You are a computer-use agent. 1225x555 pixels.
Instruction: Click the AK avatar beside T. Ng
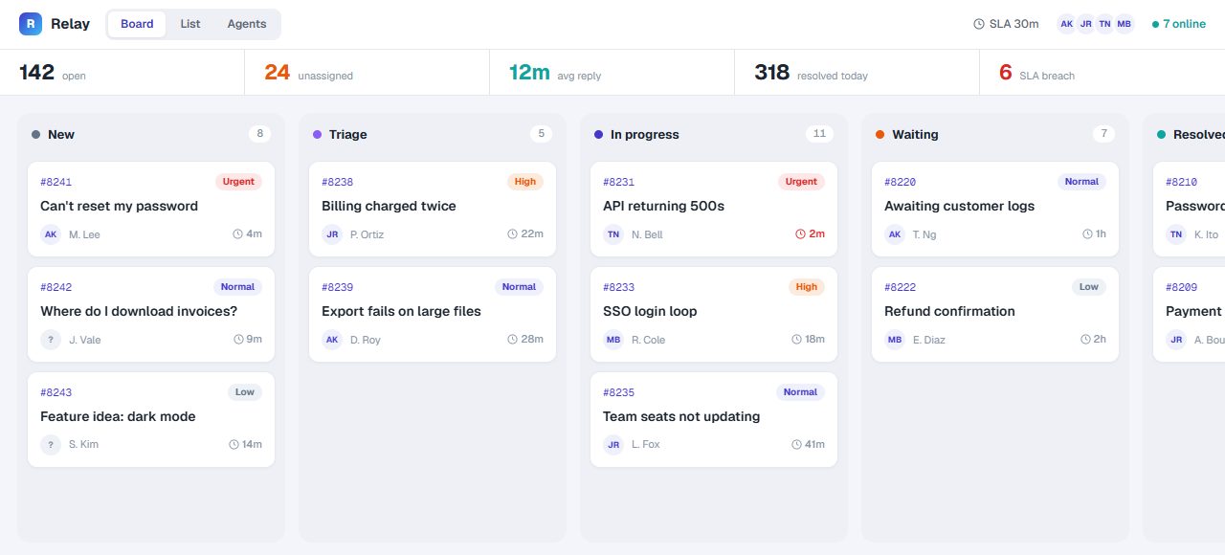(x=895, y=234)
